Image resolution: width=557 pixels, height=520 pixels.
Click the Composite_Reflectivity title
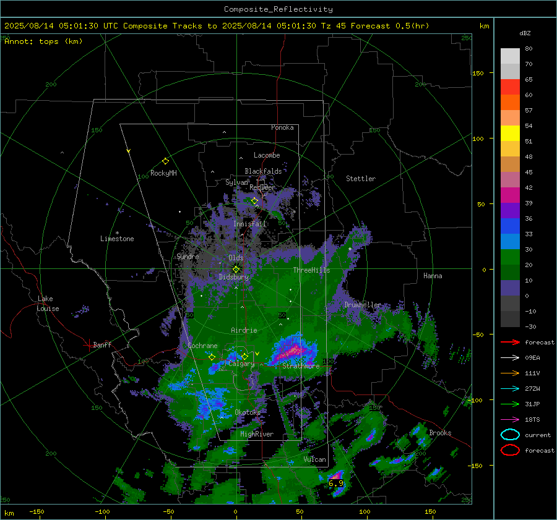click(x=278, y=9)
